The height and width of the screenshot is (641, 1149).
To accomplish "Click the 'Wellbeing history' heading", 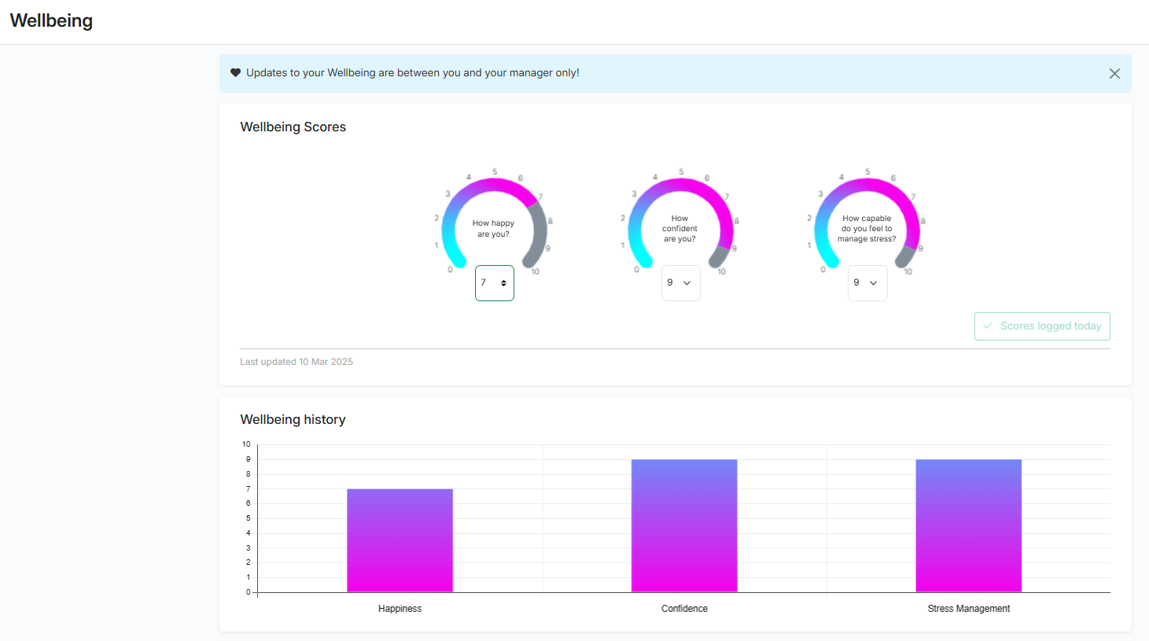I will [293, 419].
